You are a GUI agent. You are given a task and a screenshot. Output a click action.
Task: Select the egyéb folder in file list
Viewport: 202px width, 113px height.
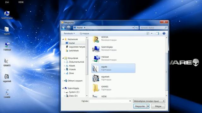(113, 68)
